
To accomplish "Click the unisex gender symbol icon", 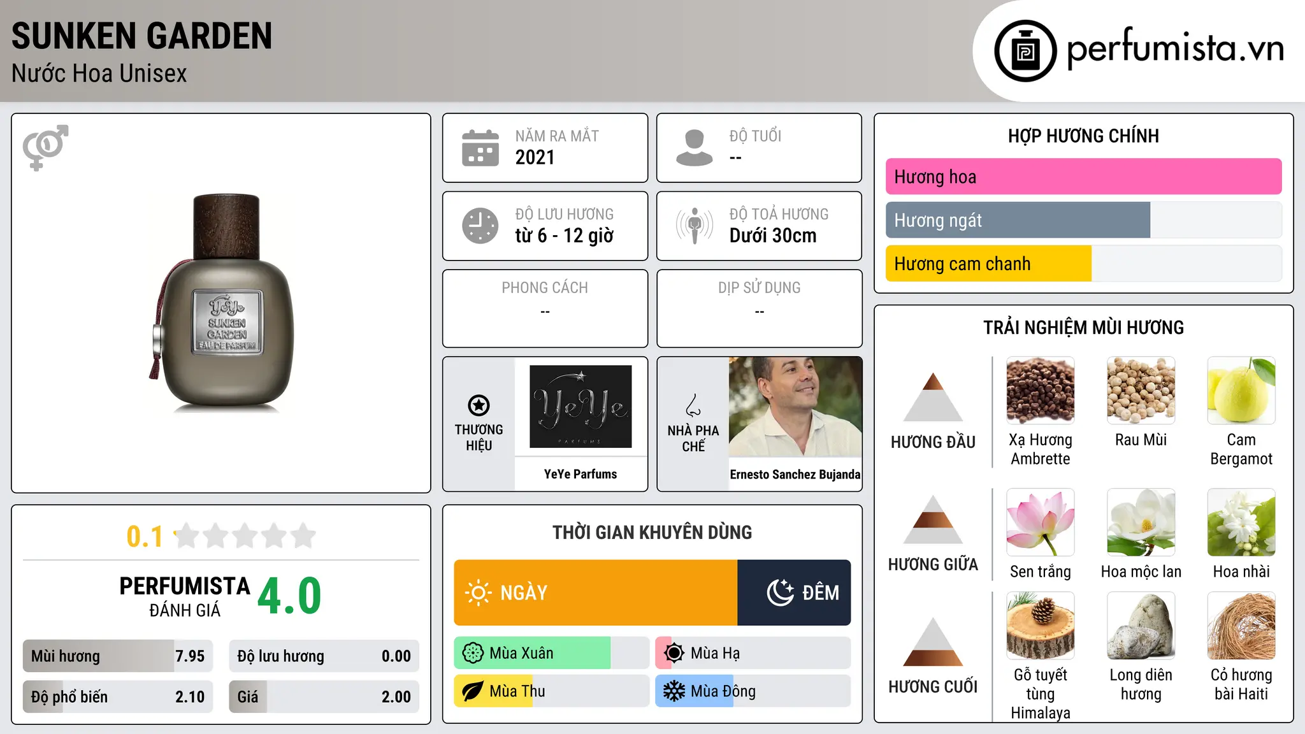I will pyautogui.click(x=45, y=147).
